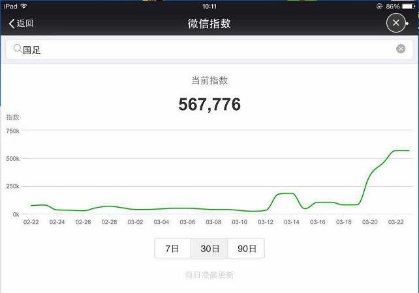This screenshot has width=419, height=293.
Task: Switch to the 7日 range tab
Action: 172,249
